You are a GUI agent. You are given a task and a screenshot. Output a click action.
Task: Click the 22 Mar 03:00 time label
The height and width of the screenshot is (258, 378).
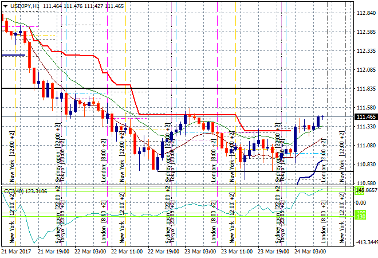coord(90,252)
